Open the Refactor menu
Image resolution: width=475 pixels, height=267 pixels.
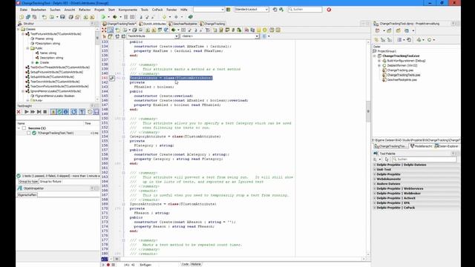[x=85, y=10]
